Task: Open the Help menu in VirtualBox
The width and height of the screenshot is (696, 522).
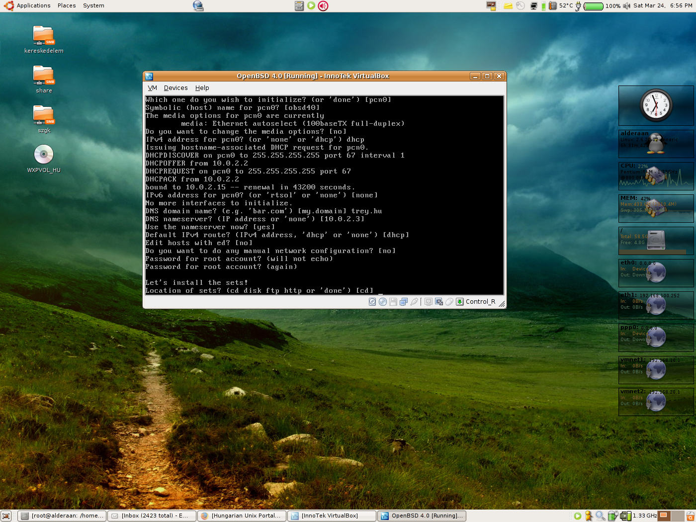Action: coord(202,88)
